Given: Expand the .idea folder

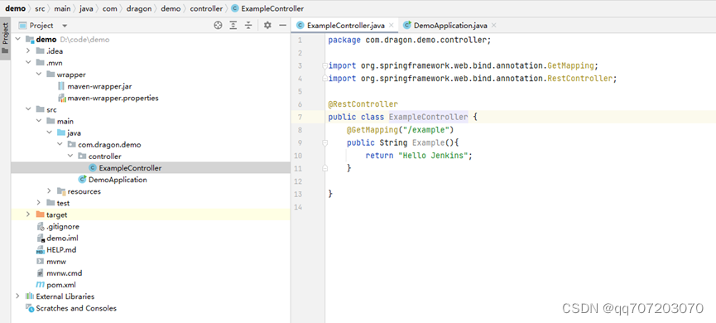Looking at the screenshot, I should (x=28, y=51).
